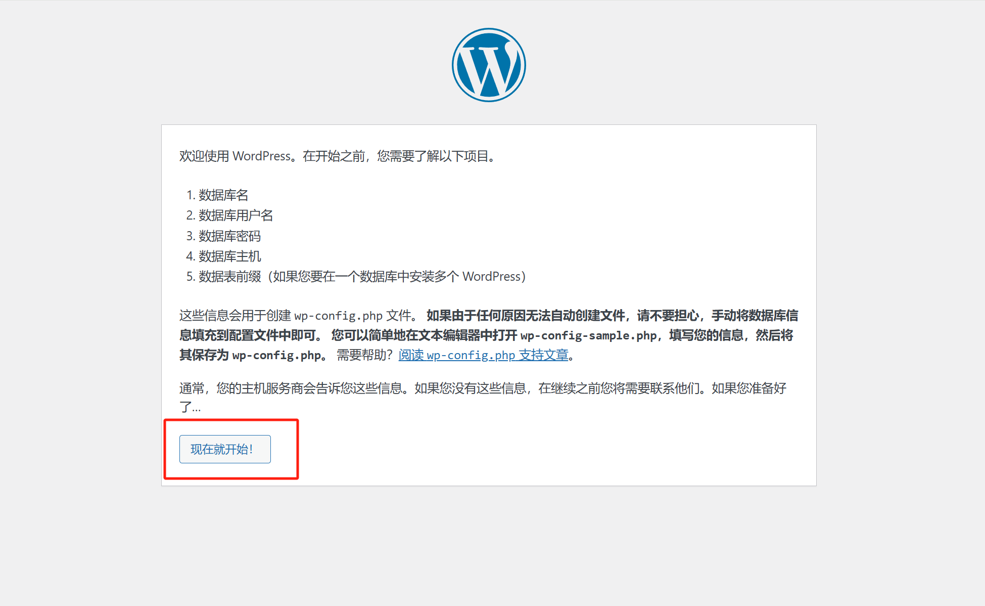This screenshot has width=985, height=606.
Task: Click the list item 数据库名
Action: [223, 195]
